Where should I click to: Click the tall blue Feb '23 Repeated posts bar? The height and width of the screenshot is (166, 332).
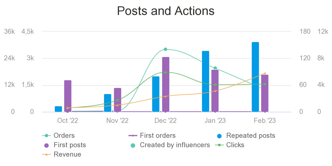point(255,77)
